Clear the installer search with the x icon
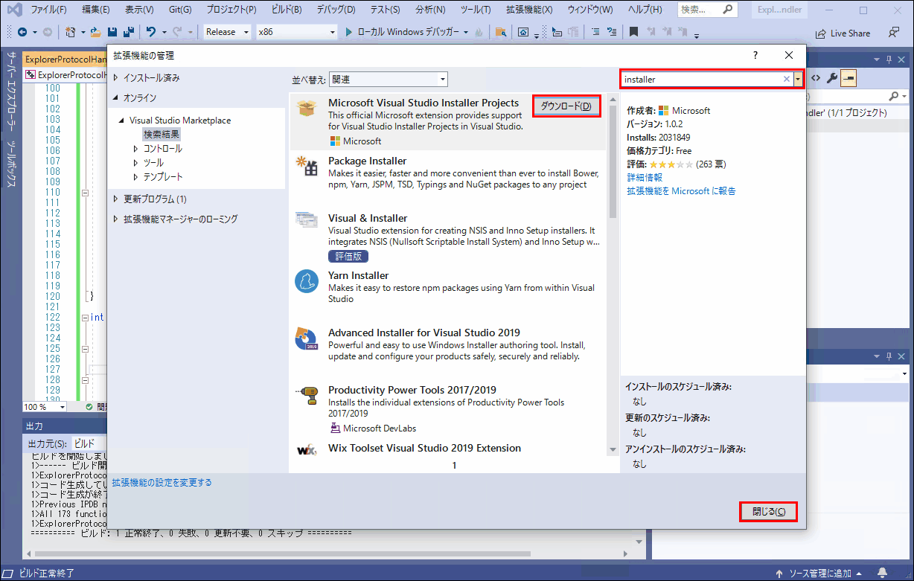This screenshot has width=914, height=581. pyautogui.click(x=787, y=79)
